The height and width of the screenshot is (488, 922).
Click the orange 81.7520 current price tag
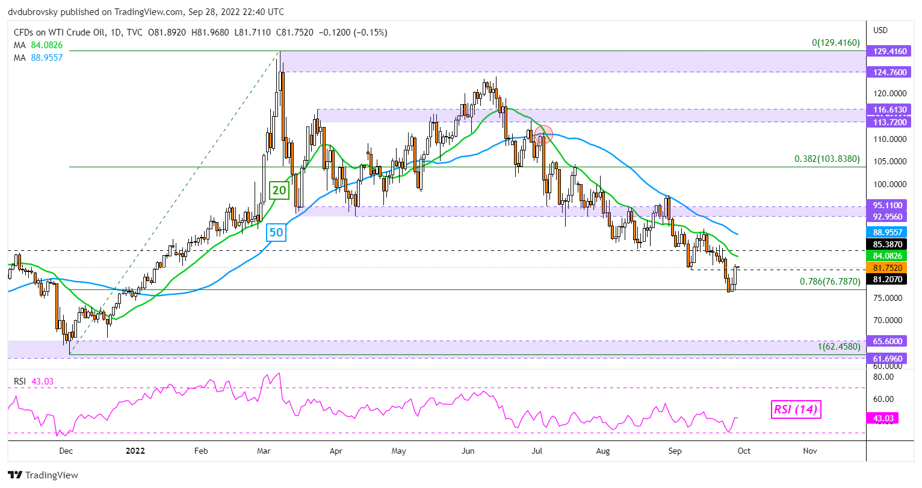point(887,268)
